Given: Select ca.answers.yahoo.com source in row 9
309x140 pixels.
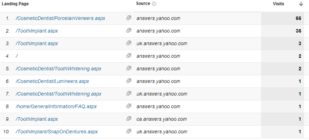Looking at the screenshot, I should tap(162, 119).
